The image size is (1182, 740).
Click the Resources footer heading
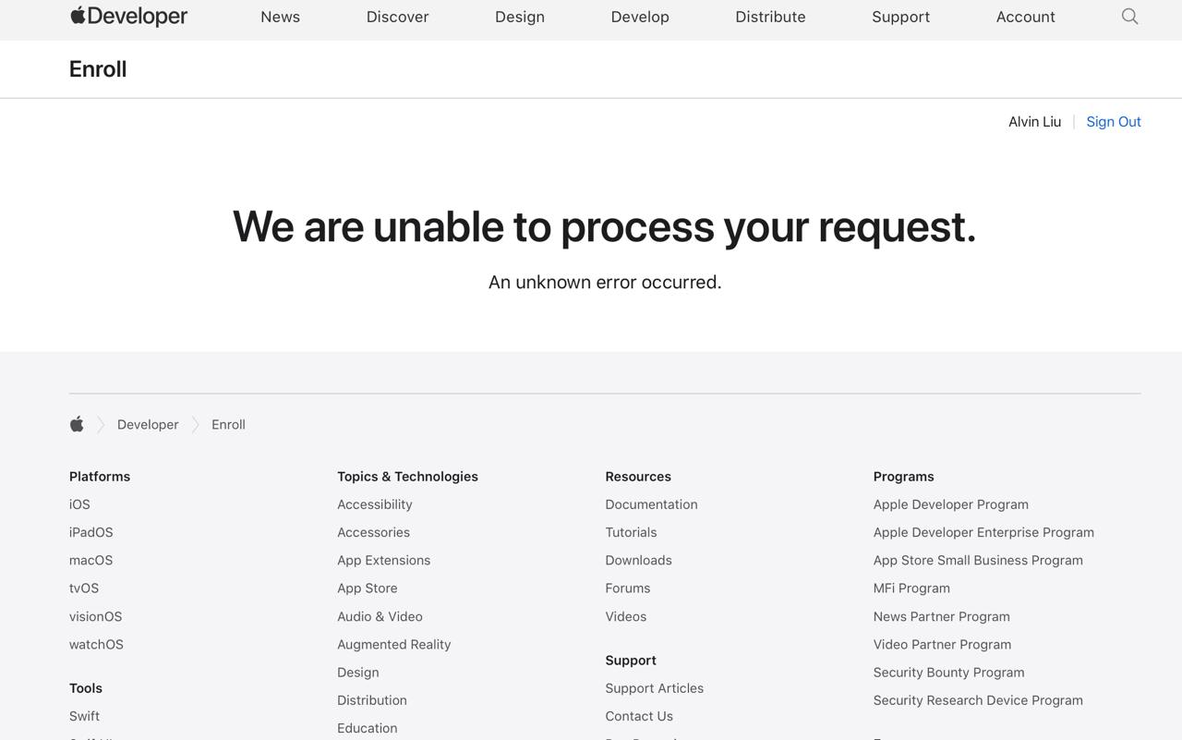click(638, 477)
